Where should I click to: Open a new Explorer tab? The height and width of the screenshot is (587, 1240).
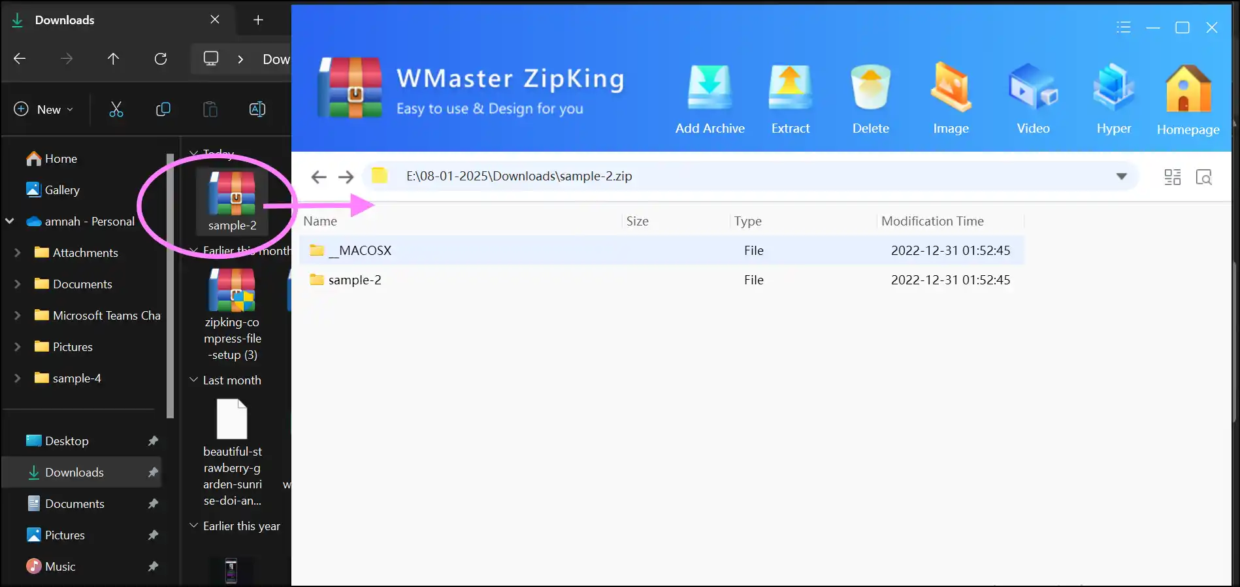[258, 20]
